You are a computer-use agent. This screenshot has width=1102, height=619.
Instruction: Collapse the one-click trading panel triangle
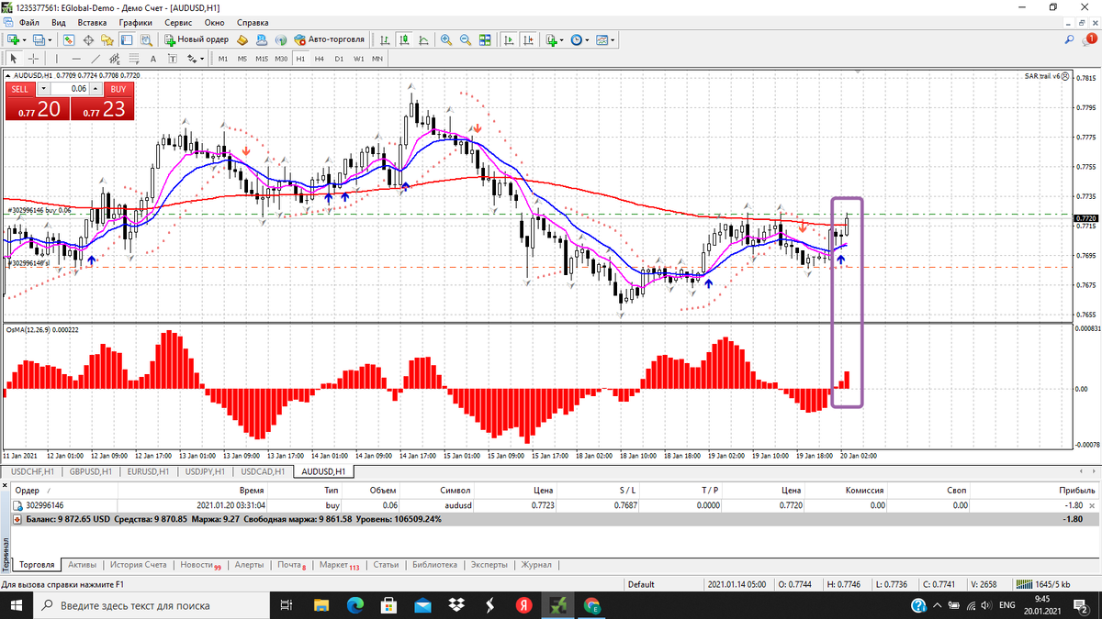[x=9, y=74]
